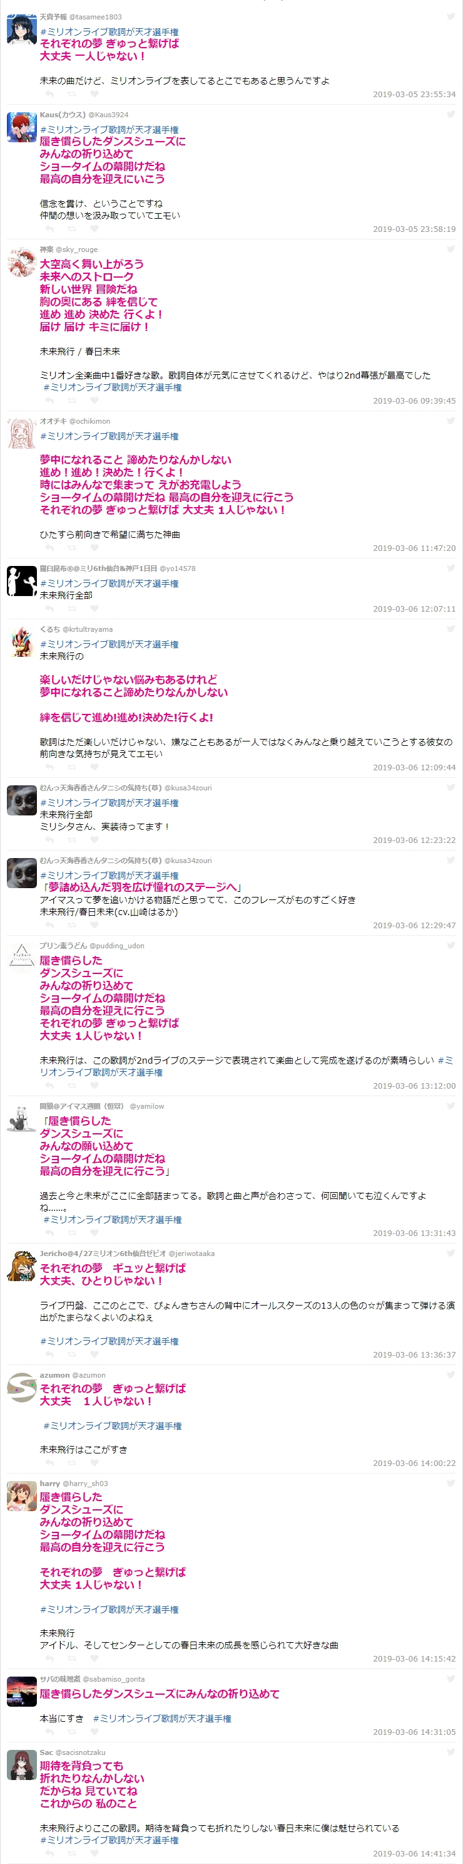This screenshot has width=463, height=1864.
Task: Open the avatar of @Kaus3924
Action: tap(22, 127)
